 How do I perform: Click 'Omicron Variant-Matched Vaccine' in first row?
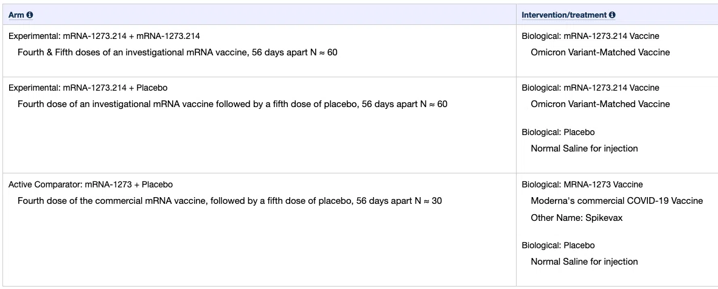[x=600, y=52]
